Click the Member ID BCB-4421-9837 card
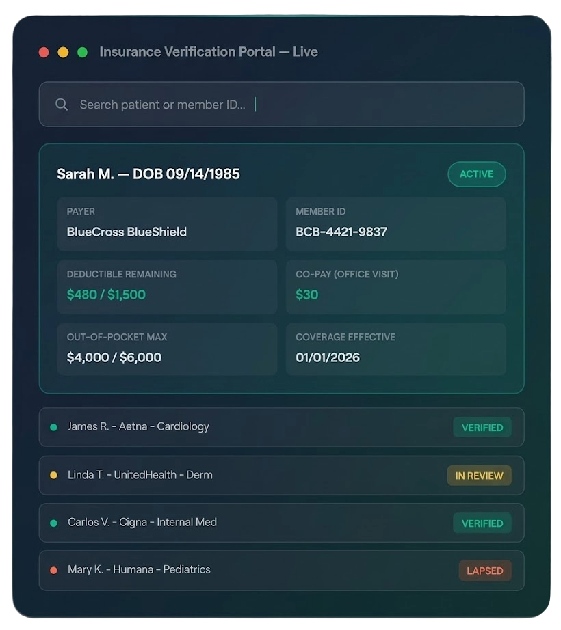This screenshot has width=561, height=630. tap(395, 224)
